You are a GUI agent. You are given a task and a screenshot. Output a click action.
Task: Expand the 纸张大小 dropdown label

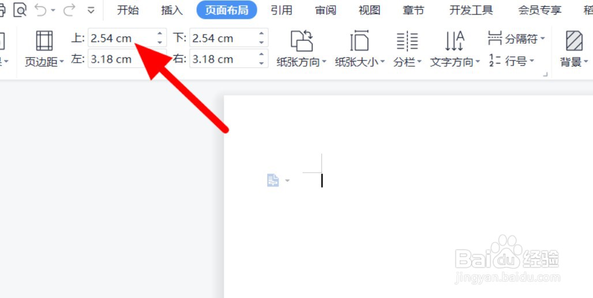point(359,62)
